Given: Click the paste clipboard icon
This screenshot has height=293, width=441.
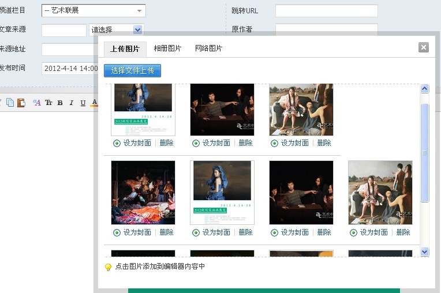Looking at the screenshot, I should pos(21,103).
